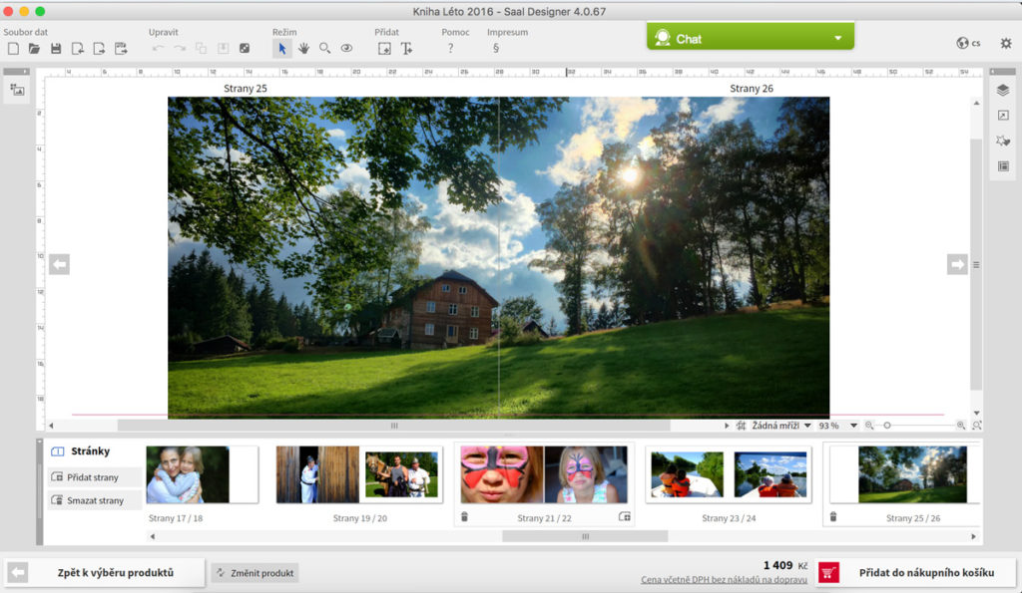Open the 93 % zoom dropdown
This screenshot has width=1022, height=593.
853,426
